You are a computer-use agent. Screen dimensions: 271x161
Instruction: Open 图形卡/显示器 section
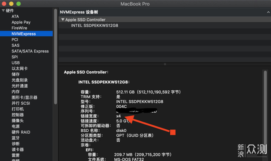coord(24,97)
